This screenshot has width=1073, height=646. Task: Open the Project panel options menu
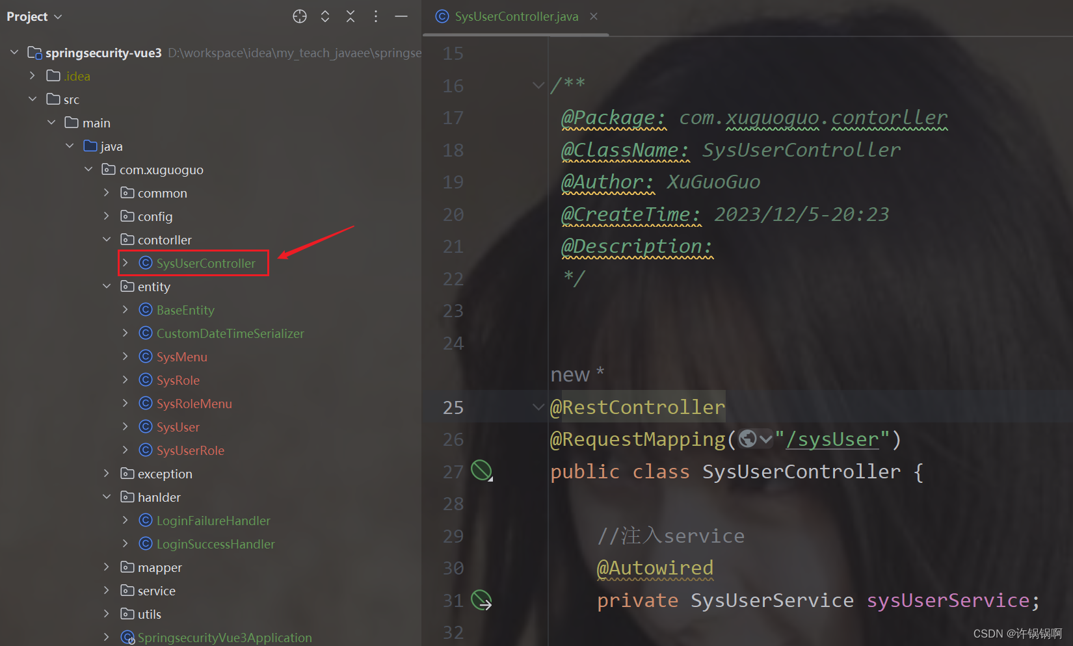pyautogui.click(x=376, y=16)
